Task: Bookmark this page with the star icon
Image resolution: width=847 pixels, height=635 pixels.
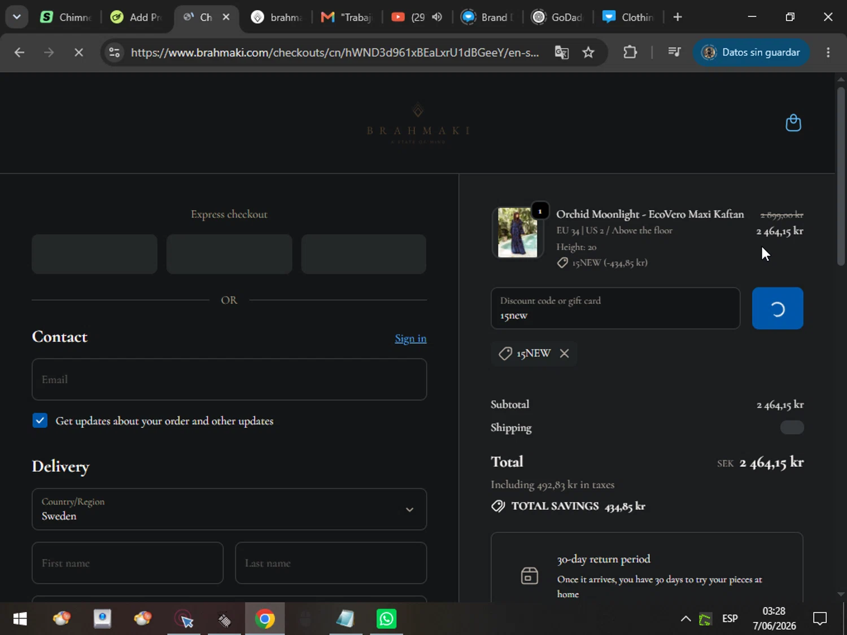Action: (588, 52)
